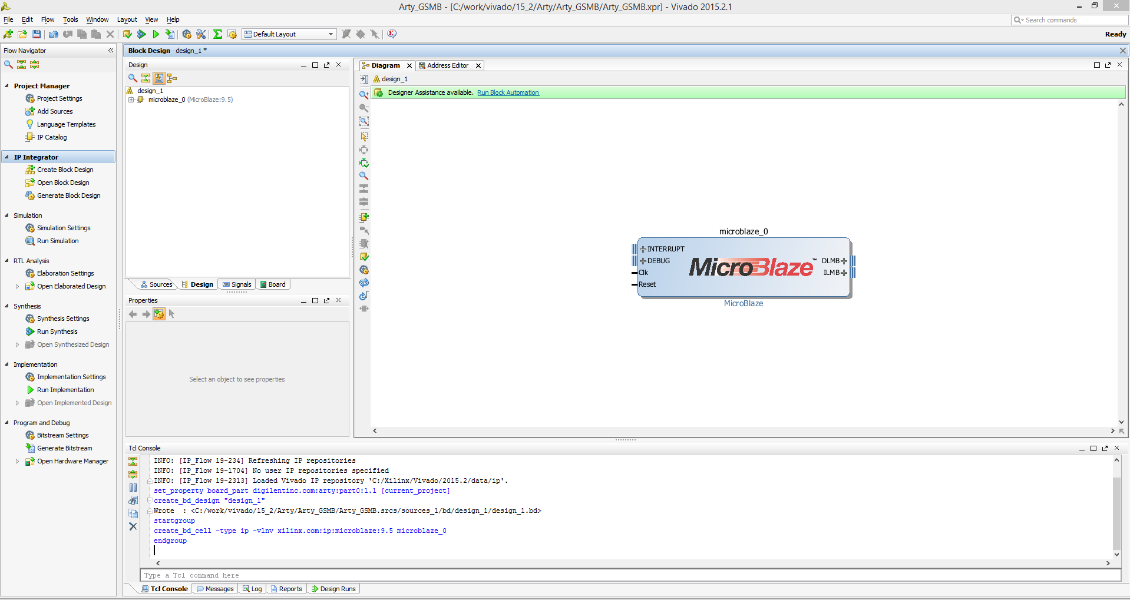Collapse the IP Integrator section
The height and width of the screenshot is (600, 1130).
tap(6, 157)
